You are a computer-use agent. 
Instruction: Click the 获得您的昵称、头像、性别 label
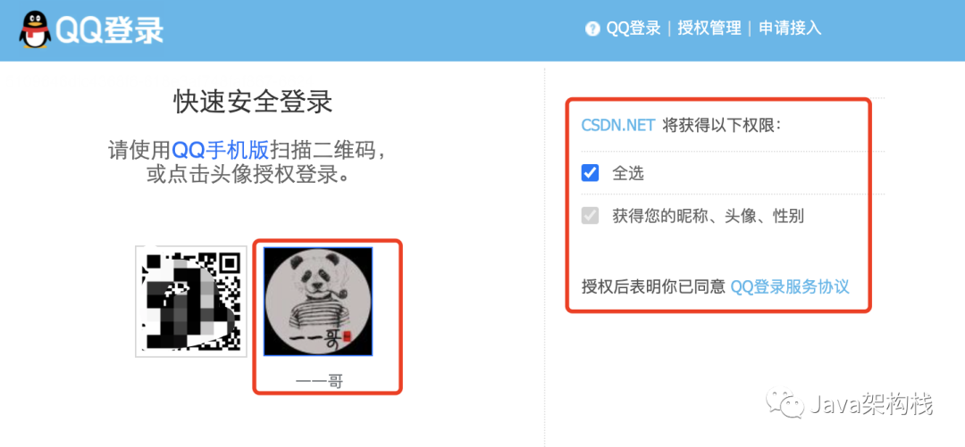pos(708,216)
